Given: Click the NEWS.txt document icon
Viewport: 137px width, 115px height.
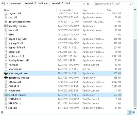Looking at the screenshot, I should coord(6,65).
